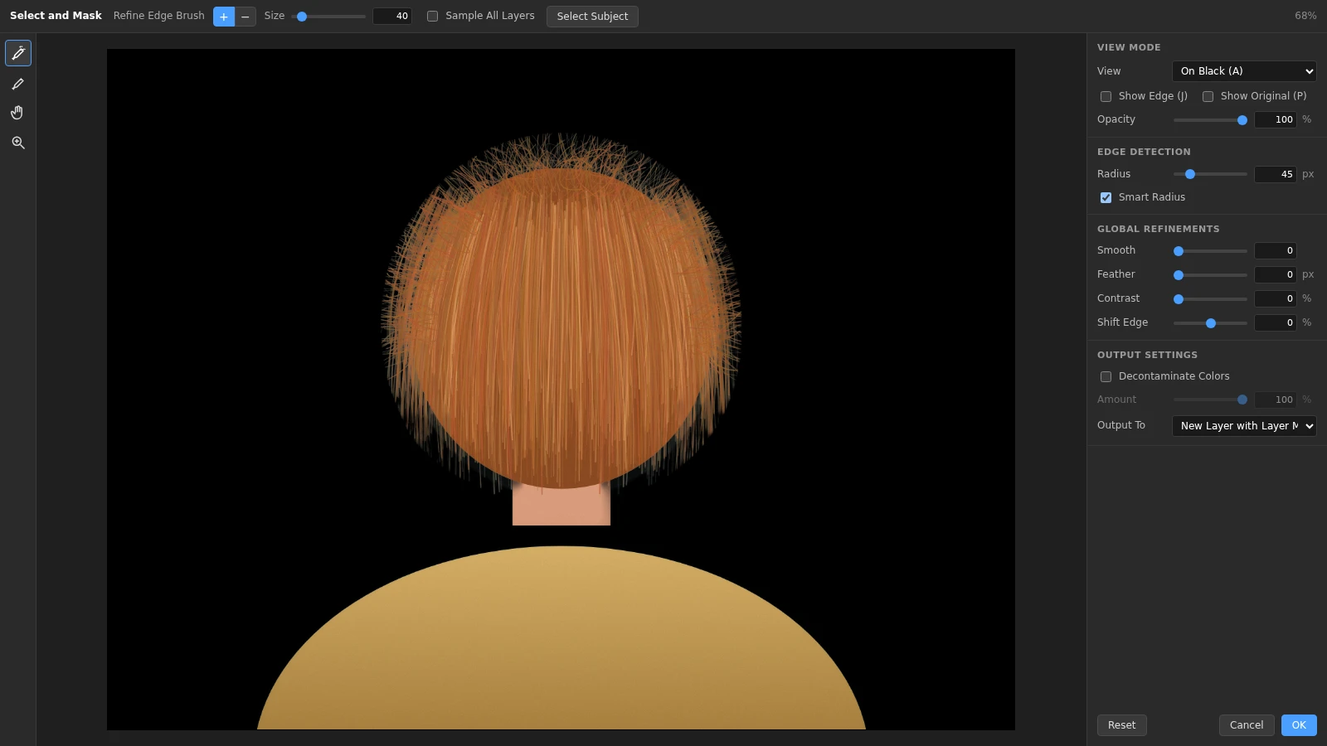Select the Zoom magnifier tool
The height and width of the screenshot is (746, 1327).
pyautogui.click(x=18, y=143)
